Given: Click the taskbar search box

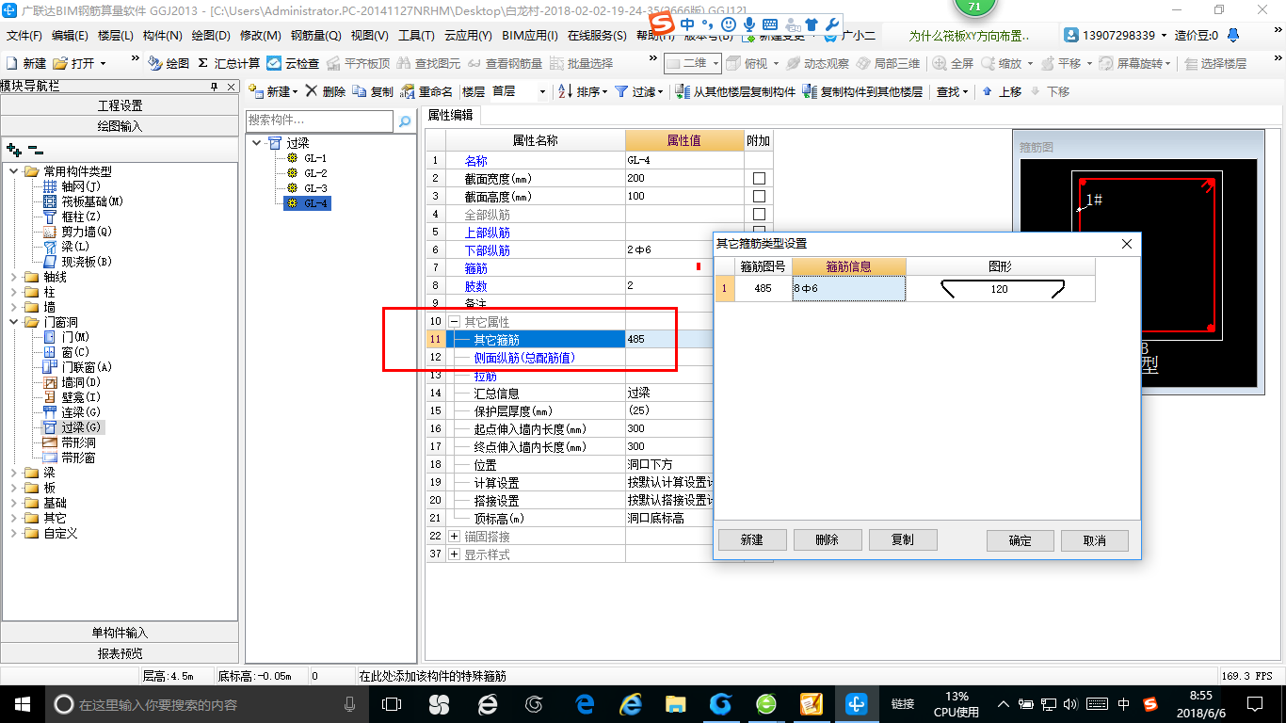Looking at the screenshot, I should click(x=205, y=703).
